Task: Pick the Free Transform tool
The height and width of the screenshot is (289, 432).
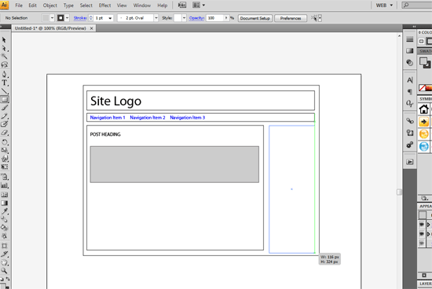Action: 4,166
